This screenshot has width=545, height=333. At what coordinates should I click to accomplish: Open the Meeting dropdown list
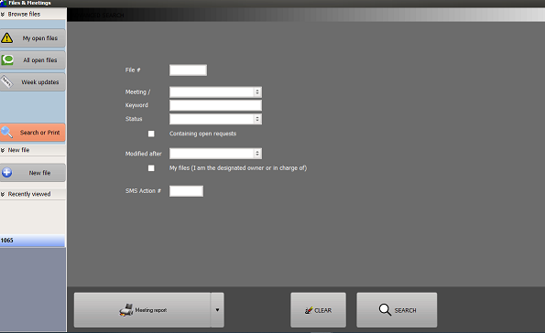[x=257, y=92]
